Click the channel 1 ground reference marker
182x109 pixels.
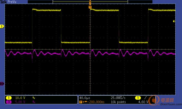coord(2,27)
